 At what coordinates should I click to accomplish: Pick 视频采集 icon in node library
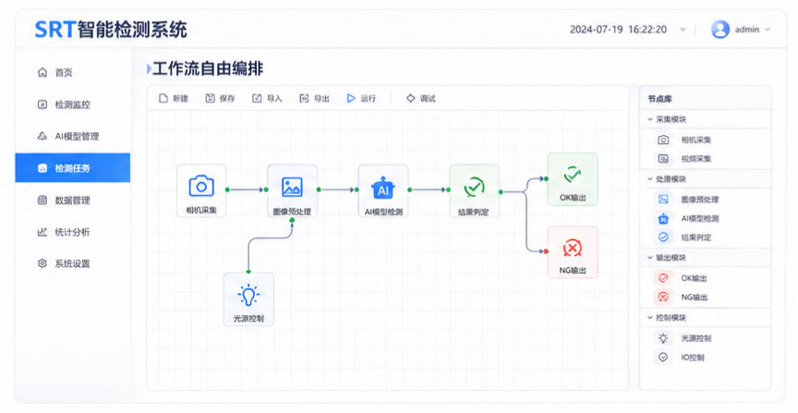click(663, 159)
